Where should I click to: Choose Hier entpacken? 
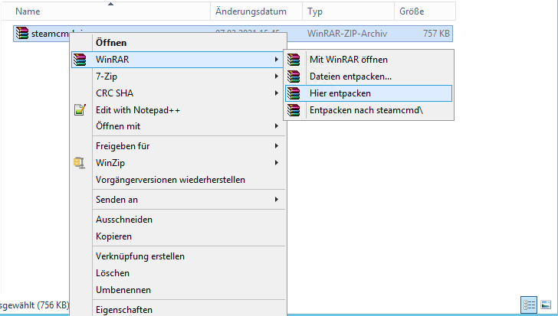(340, 93)
